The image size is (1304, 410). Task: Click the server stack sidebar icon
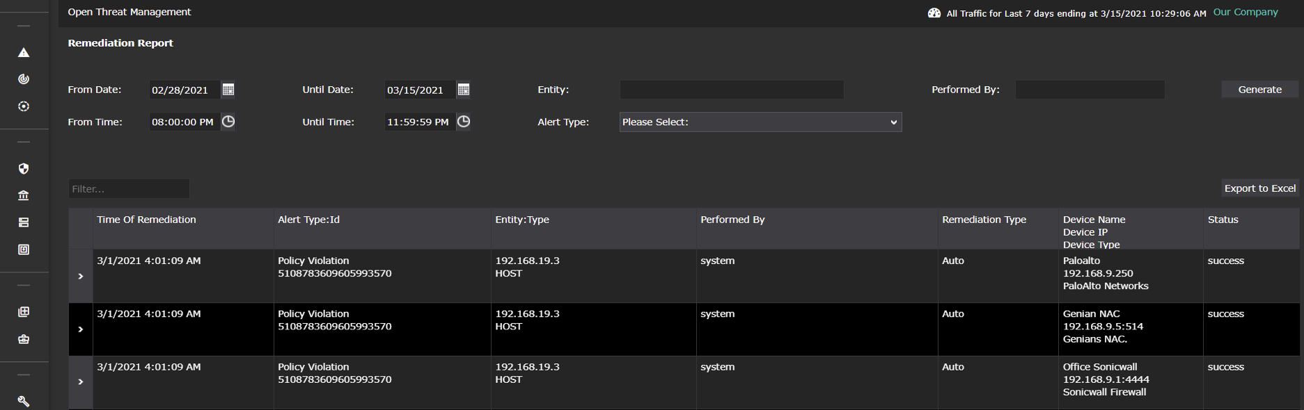pos(24,222)
